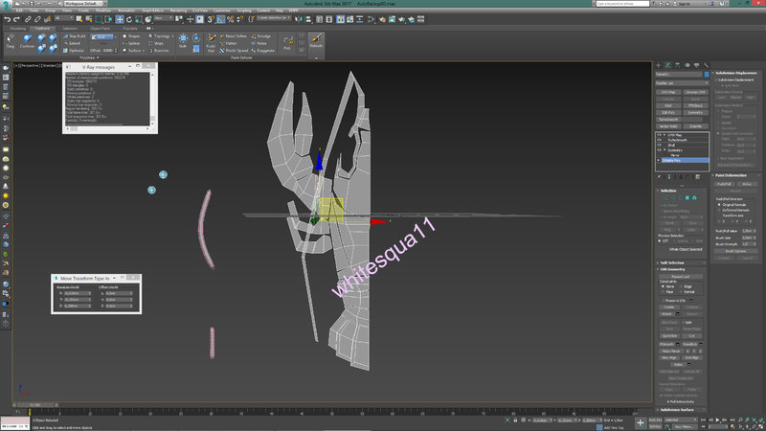This screenshot has width=766, height=431.
Task: Click the Attach button in Edit Geometry
Action: click(666, 314)
